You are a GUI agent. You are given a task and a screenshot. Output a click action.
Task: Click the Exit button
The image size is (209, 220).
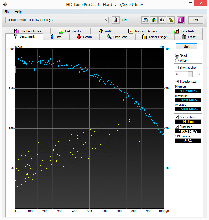click(196, 20)
